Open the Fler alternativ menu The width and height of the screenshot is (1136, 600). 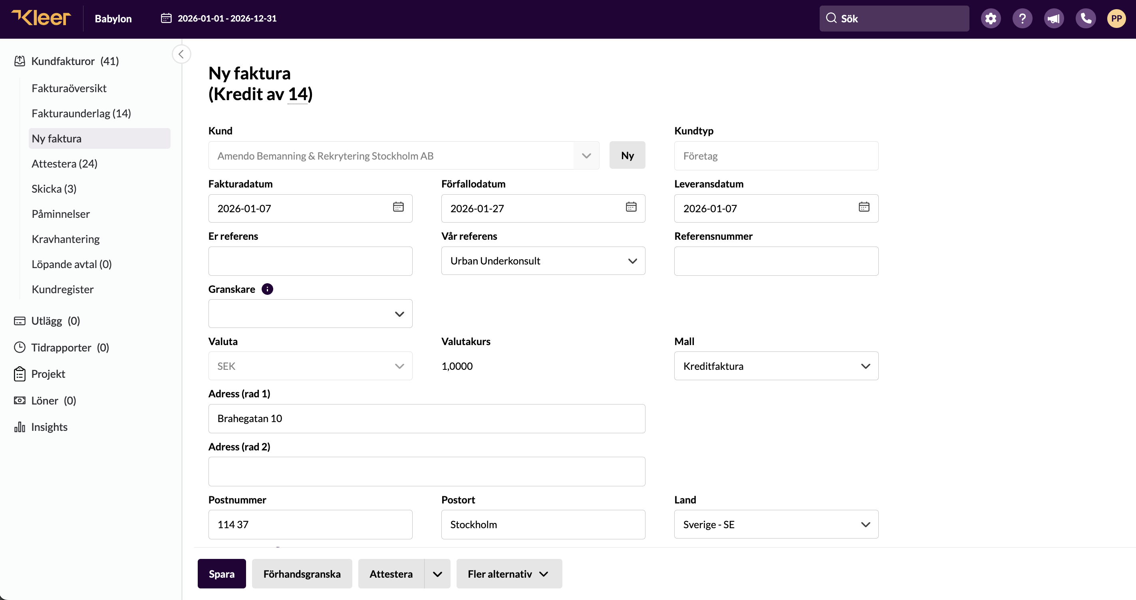(509, 574)
